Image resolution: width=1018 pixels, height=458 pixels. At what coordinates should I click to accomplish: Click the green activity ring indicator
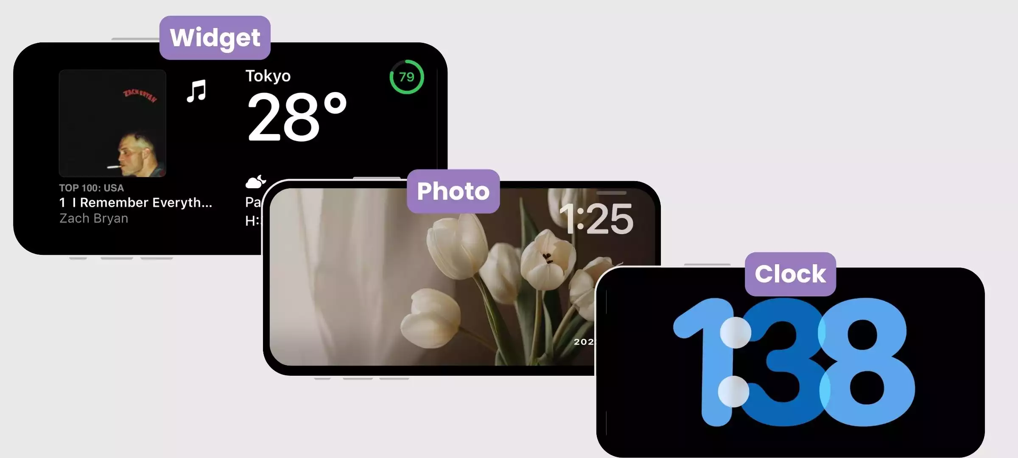(404, 79)
